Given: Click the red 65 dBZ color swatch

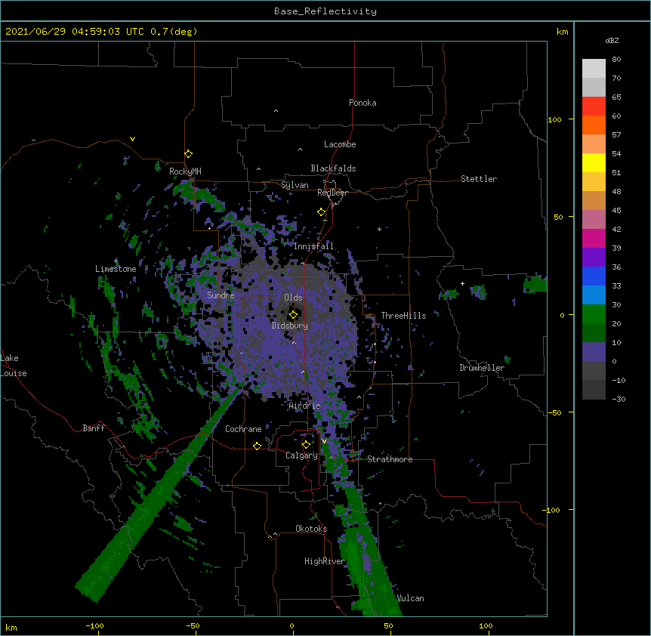Looking at the screenshot, I should coord(594,107).
